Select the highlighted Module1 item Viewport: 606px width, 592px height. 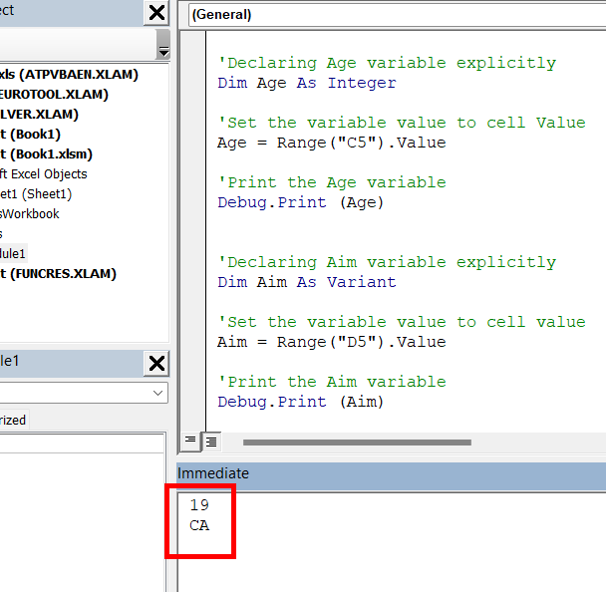(13, 253)
